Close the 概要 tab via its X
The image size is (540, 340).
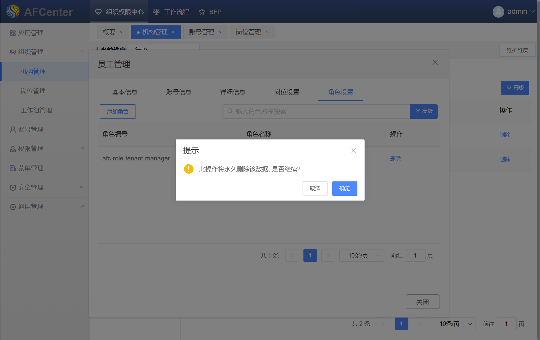(x=121, y=32)
